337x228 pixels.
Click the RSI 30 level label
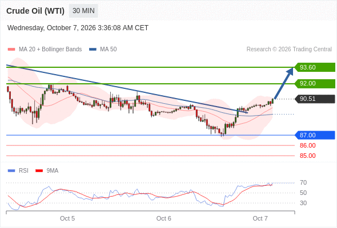point(303,203)
